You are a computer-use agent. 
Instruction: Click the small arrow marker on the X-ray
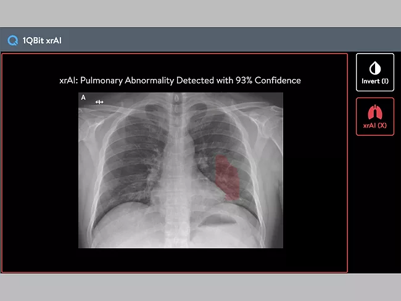tap(99, 102)
